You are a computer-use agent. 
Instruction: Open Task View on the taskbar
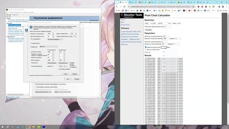[x=13, y=127]
